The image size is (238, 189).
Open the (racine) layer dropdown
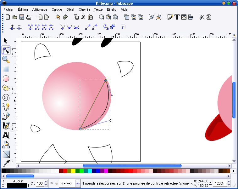(78, 183)
